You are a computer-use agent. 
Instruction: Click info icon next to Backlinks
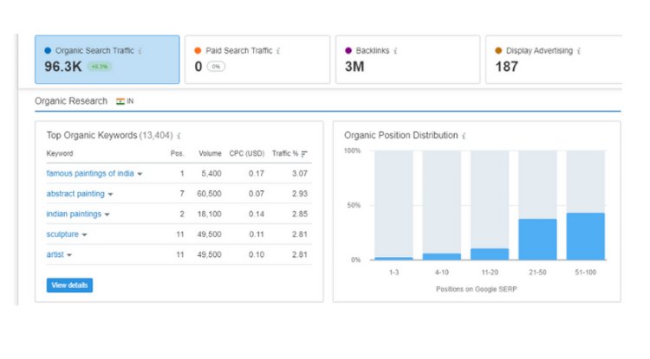(x=395, y=51)
